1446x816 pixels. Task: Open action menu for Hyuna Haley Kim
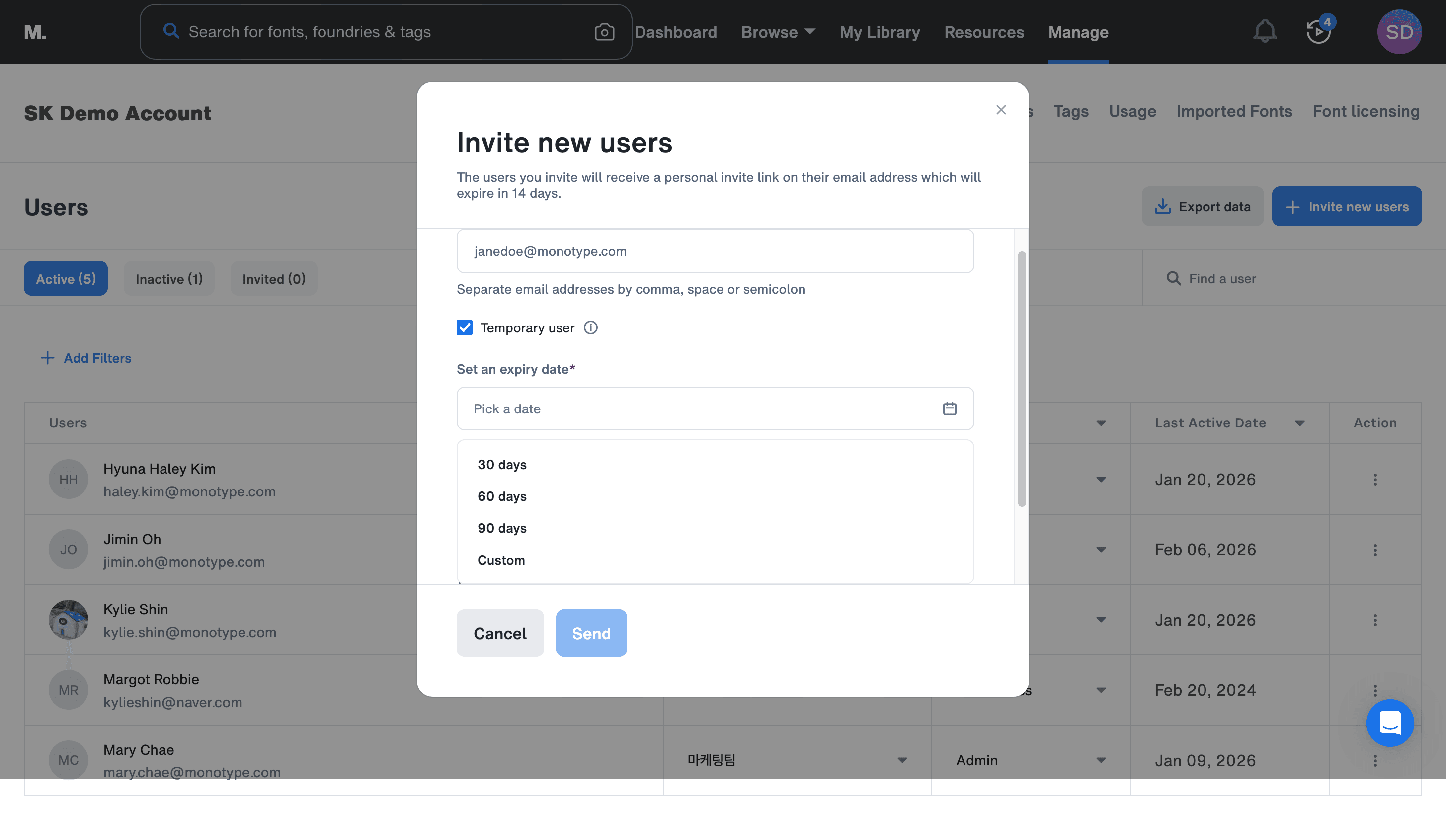(x=1375, y=479)
